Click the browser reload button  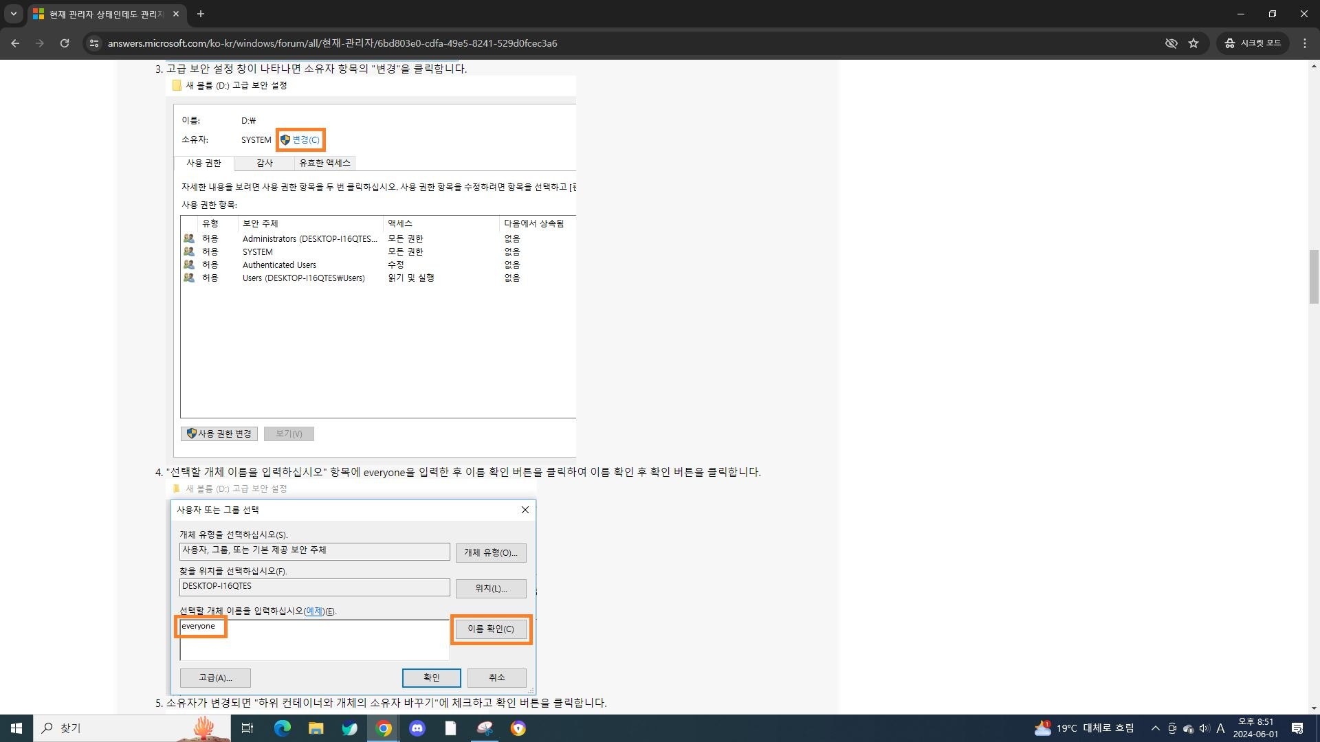[65, 43]
